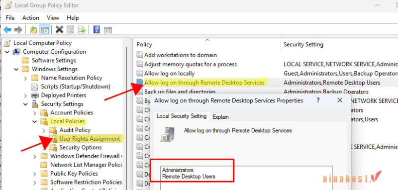Click the Guest,Administrators,Users,Backup Operators setting cell
Screen dimensions: 398x190
[x=341, y=74]
